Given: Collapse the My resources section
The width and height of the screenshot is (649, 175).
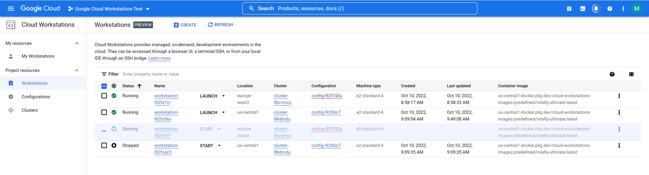Looking at the screenshot, I should [76, 43].
